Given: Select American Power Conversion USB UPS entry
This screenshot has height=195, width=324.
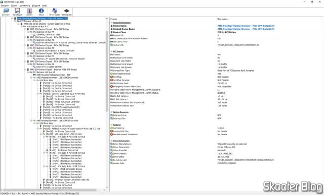Looking at the screenshot, I should (x=67, y=180).
